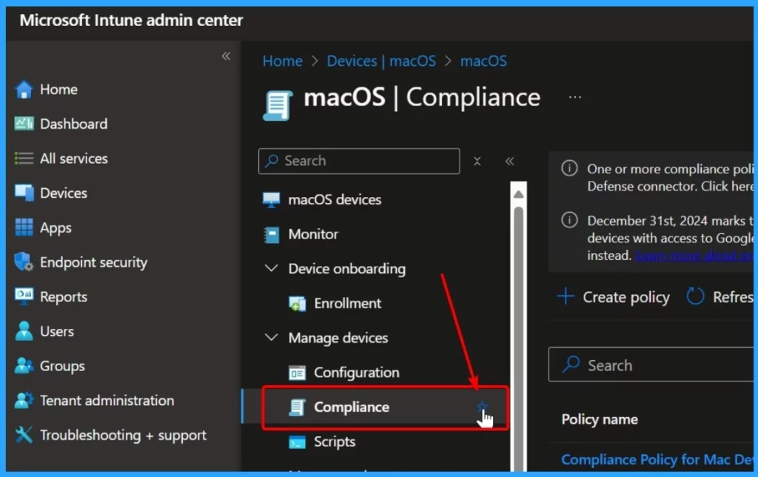
Task: Open Compliance Policy for Mac Devices link
Action: click(657, 459)
